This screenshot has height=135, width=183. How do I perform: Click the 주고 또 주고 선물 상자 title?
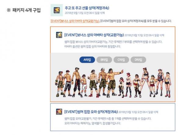(x=87, y=8)
